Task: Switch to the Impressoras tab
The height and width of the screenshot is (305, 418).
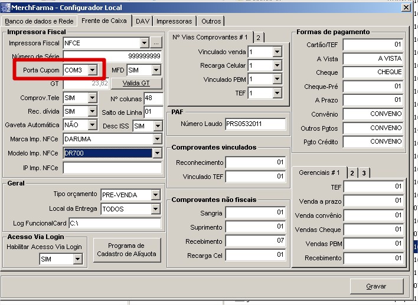Action: (x=174, y=21)
